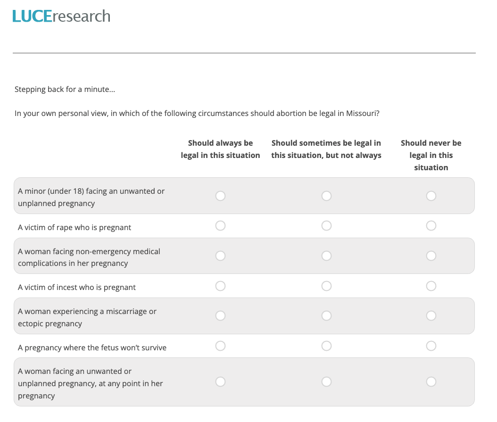
Task: Choose 'always legal' for victim of rape
Action: pyautogui.click(x=220, y=226)
